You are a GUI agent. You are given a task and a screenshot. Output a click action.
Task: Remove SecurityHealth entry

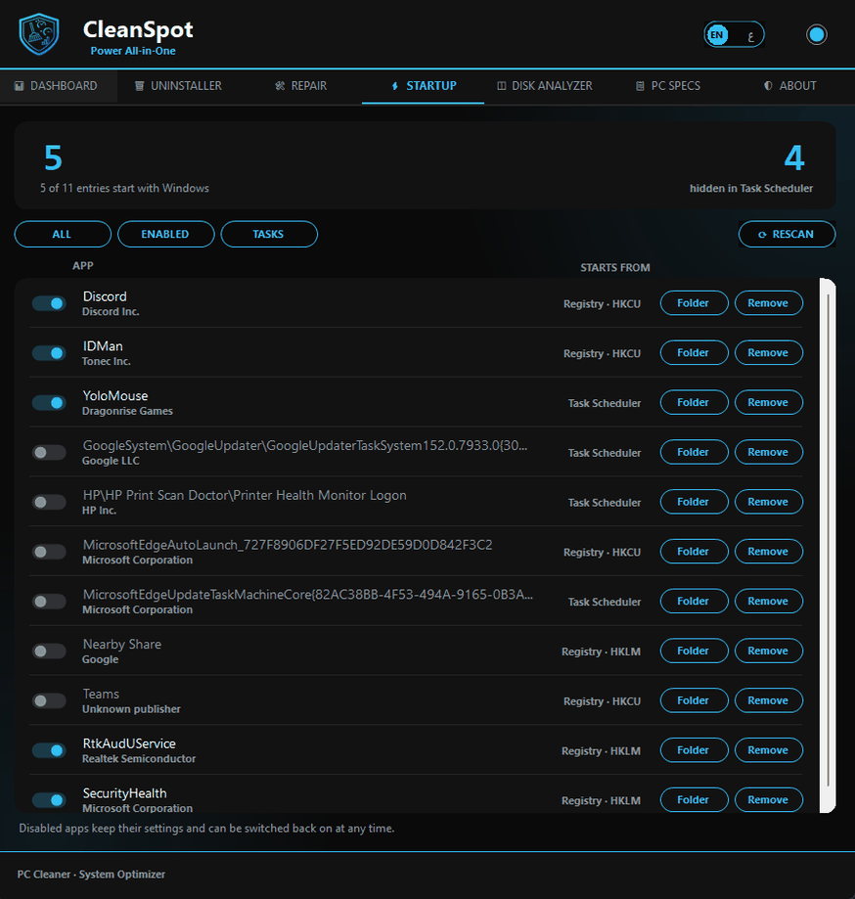768,799
